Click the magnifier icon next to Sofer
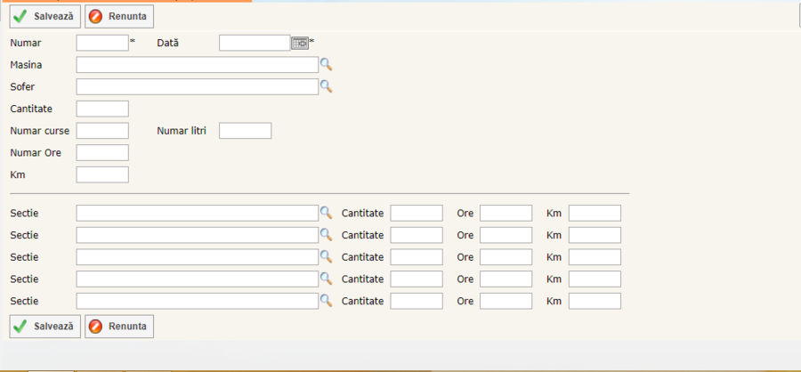 pyautogui.click(x=326, y=86)
